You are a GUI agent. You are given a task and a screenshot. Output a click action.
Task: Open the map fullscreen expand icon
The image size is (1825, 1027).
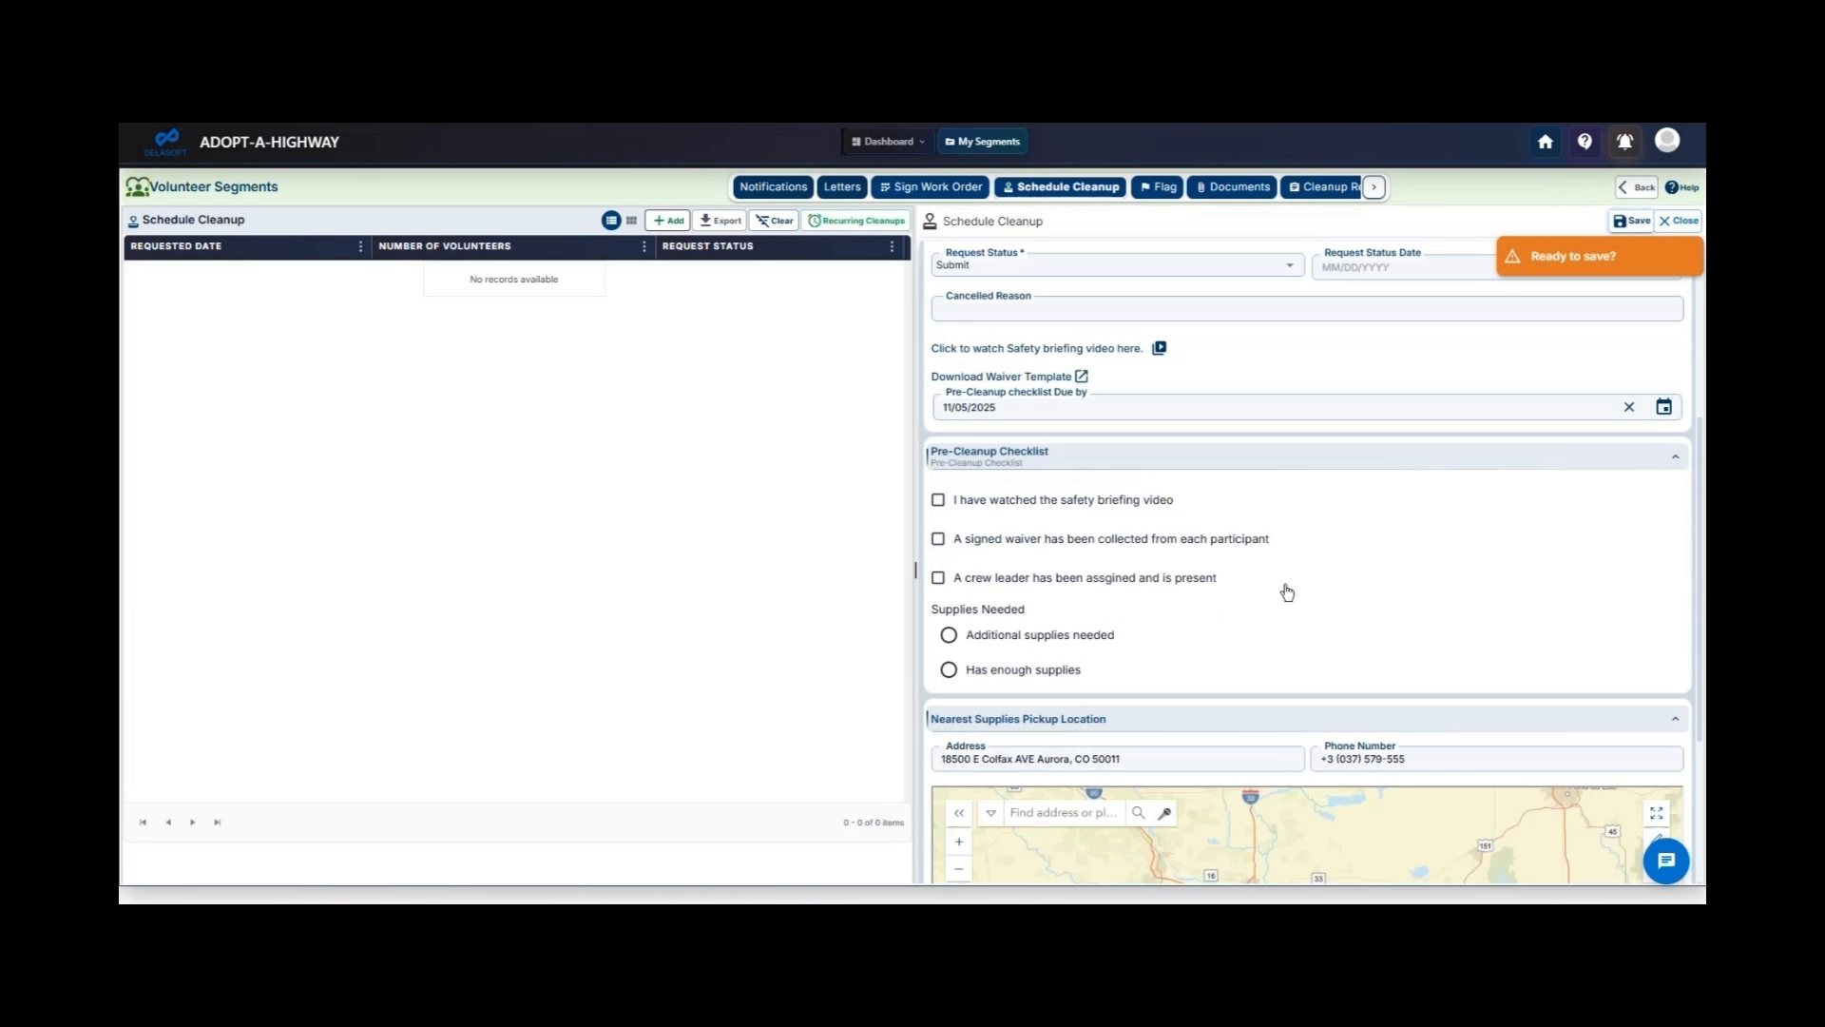click(x=1655, y=813)
